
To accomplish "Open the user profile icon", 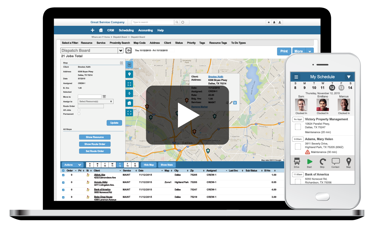I will click(280, 22).
